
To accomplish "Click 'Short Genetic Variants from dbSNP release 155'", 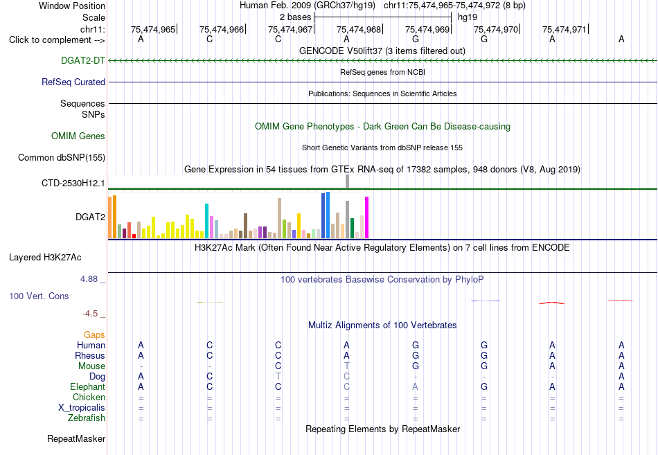I will 382,148.
